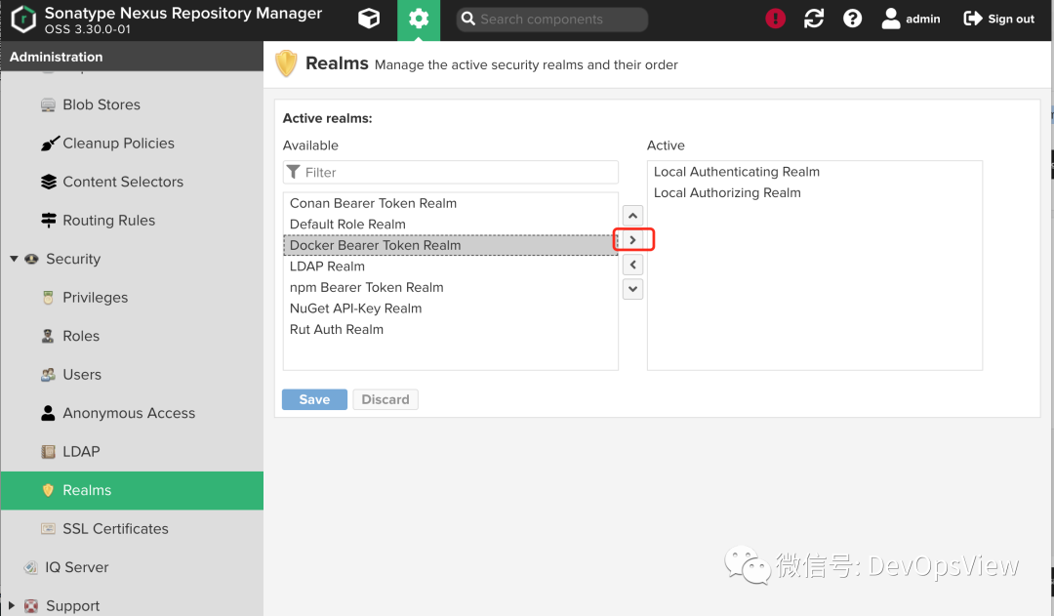The height and width of the screenshot is (616, 1054).
Task: Open the Administration gear icon
Action: tap(418, 19)
